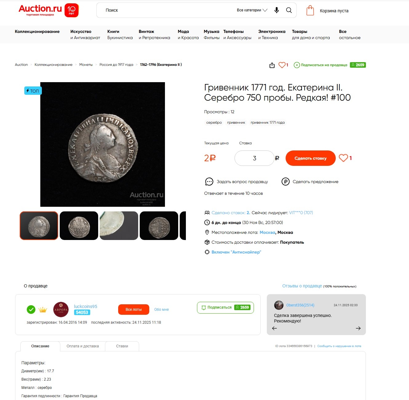Expand the Все категории dropdown

tap(252, 10)
